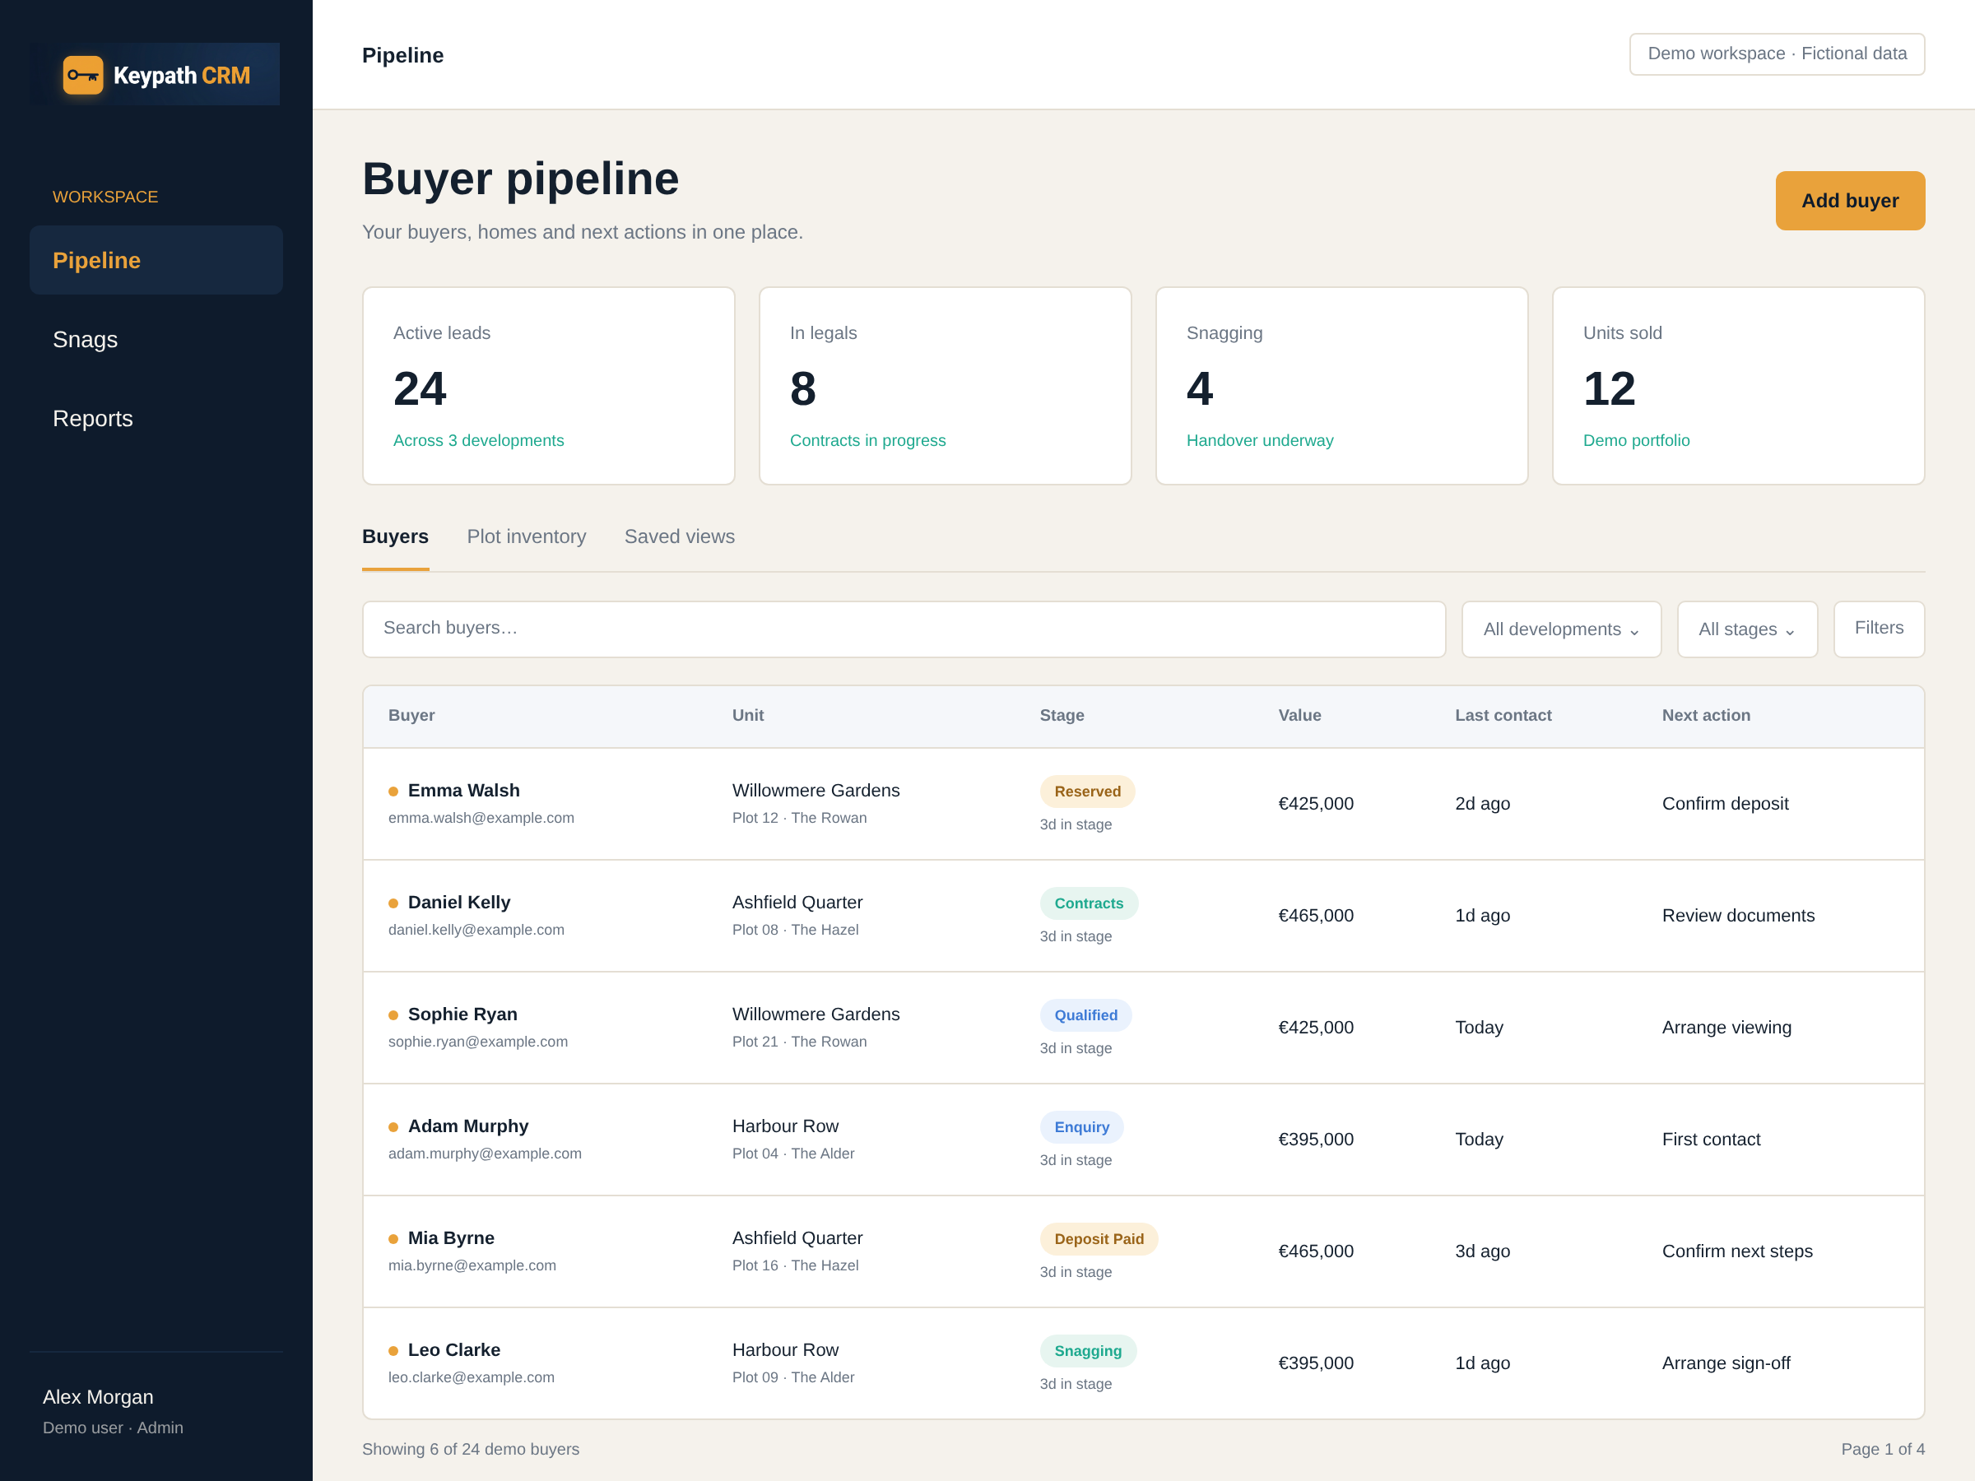Click the Confirm next steps action
The width and height of the screenshot is (1975, 1481).
pos(1736,1251)
